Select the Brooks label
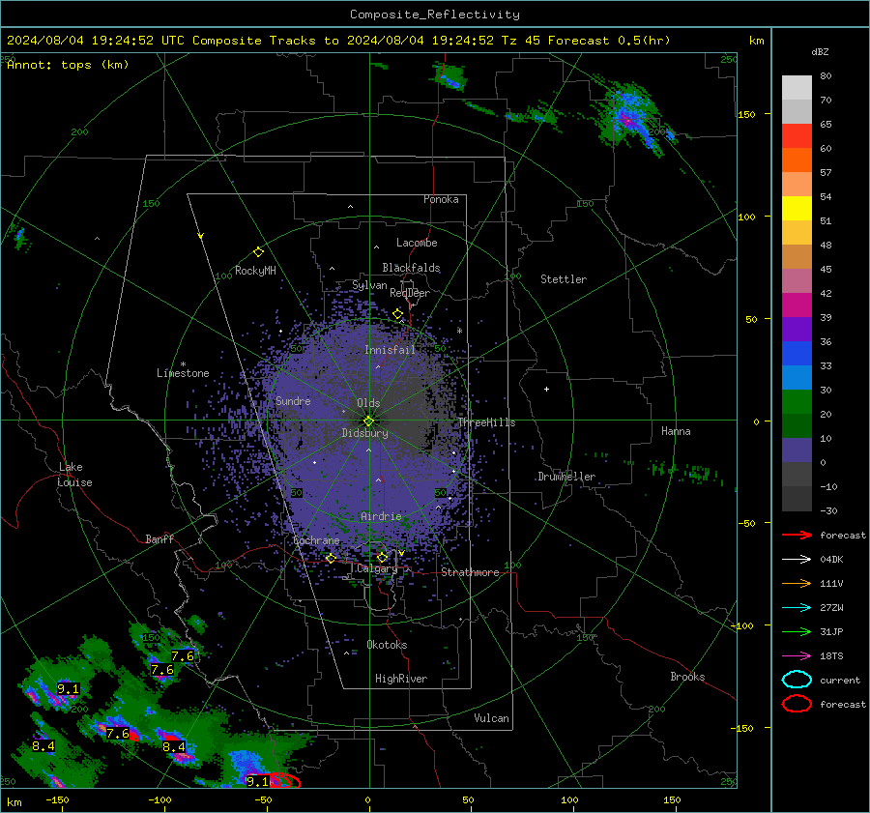The image size is (870, 813). [687, 677]
